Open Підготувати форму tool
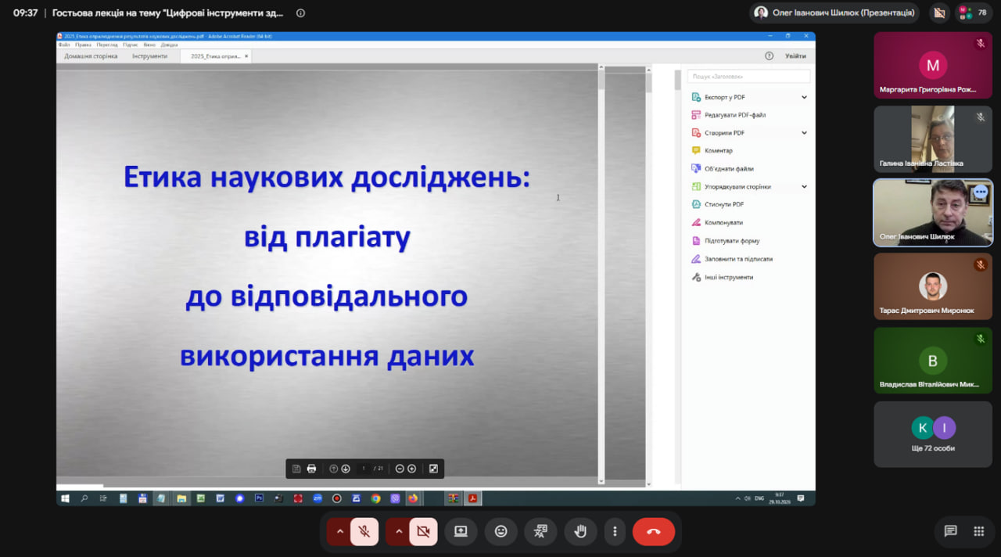The height and width of the screenshot is (557, 1001). coord(731,241)
